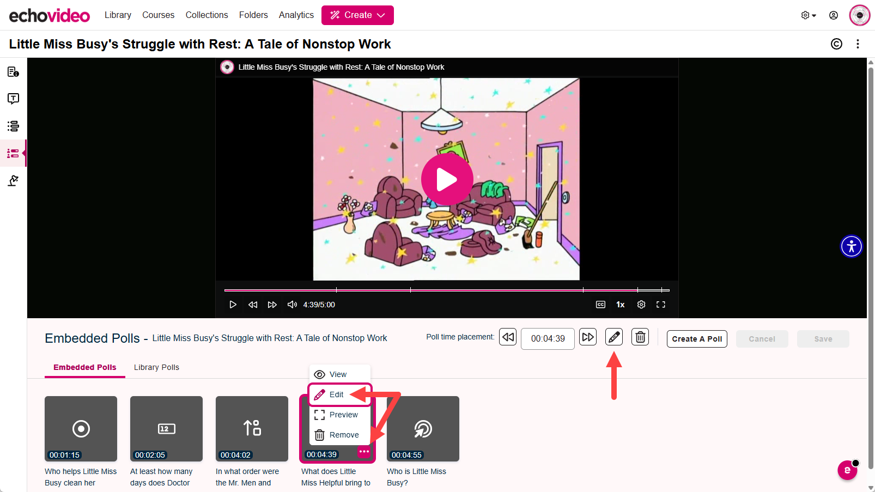The image size is (875, 492).
Task: Select poll thumbnail at 00:01:15
Action: (x=81, y=429)
